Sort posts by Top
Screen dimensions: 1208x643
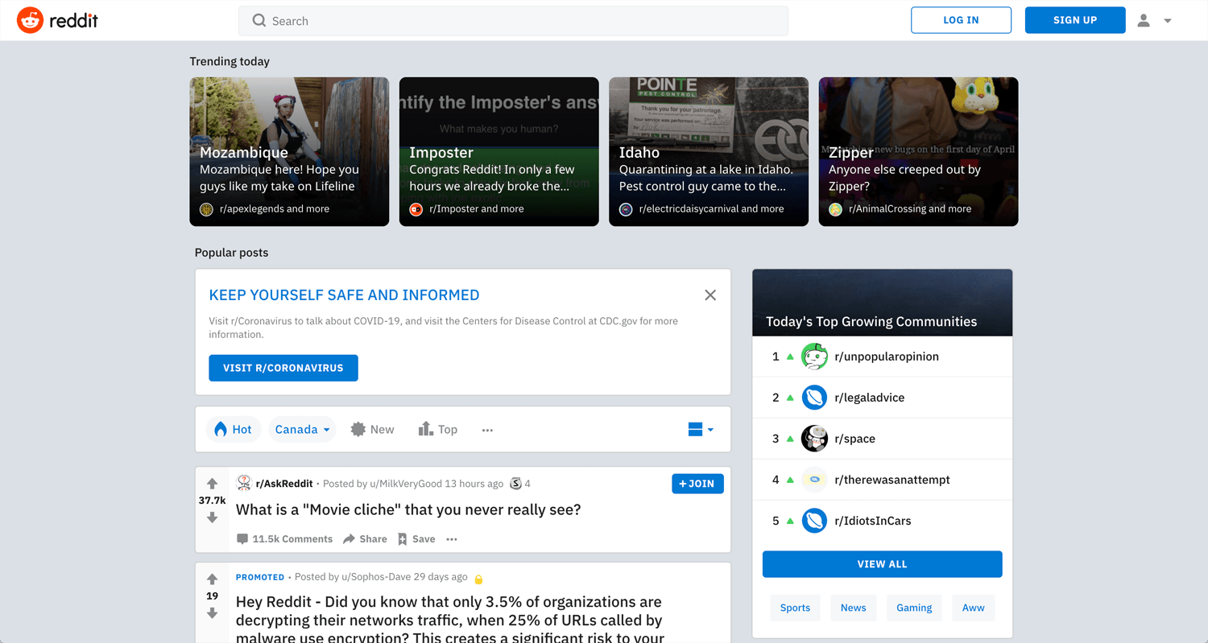[437, 430]
